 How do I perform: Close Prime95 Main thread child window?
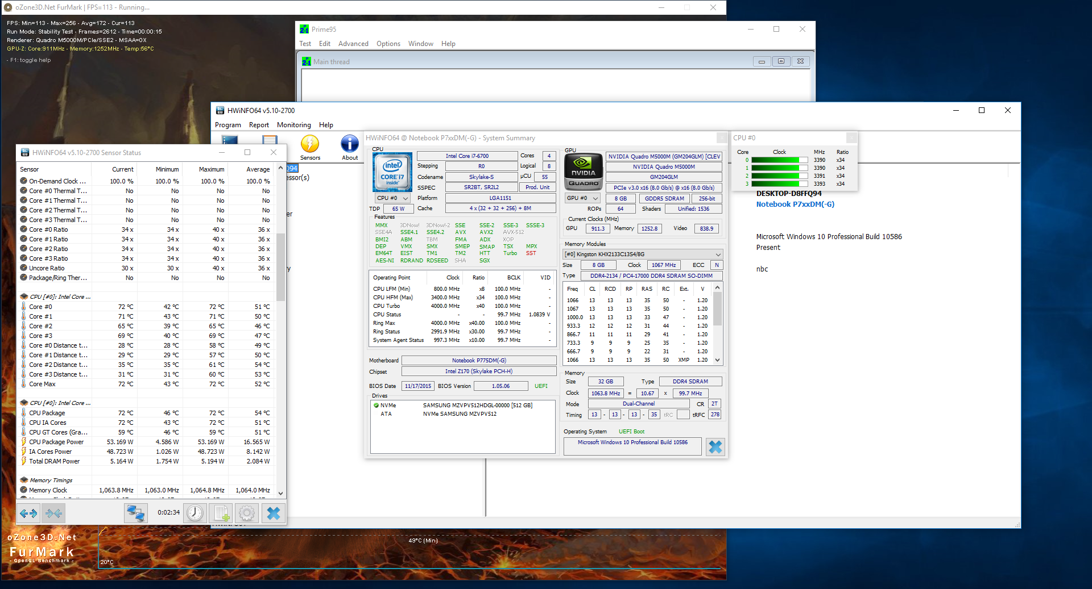click(800, 61)
